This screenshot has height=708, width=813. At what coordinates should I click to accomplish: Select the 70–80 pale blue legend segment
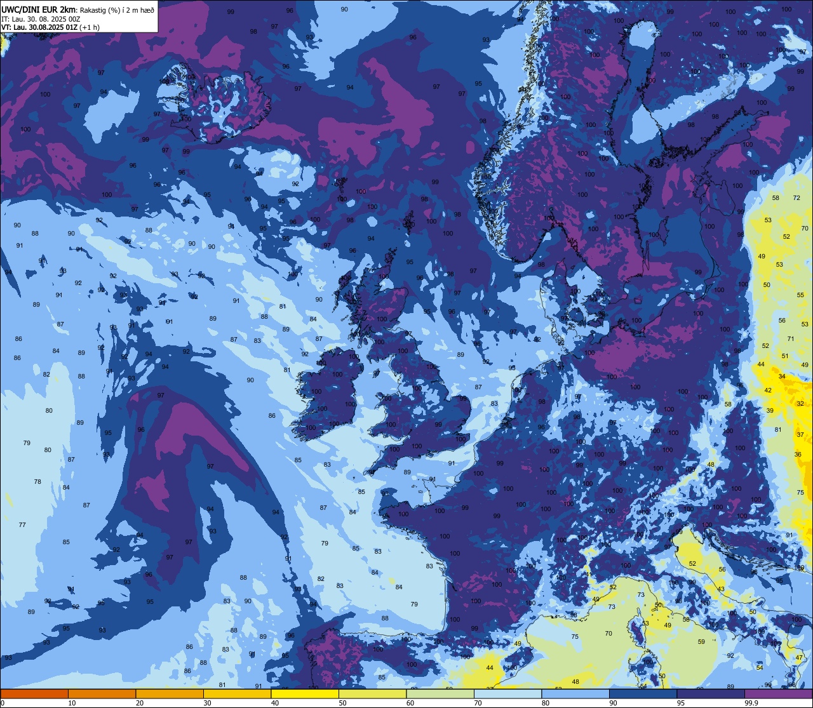point(507,694)
